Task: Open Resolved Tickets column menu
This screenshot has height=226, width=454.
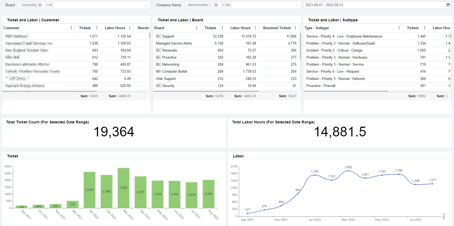Action: click(x=295, y=28)
